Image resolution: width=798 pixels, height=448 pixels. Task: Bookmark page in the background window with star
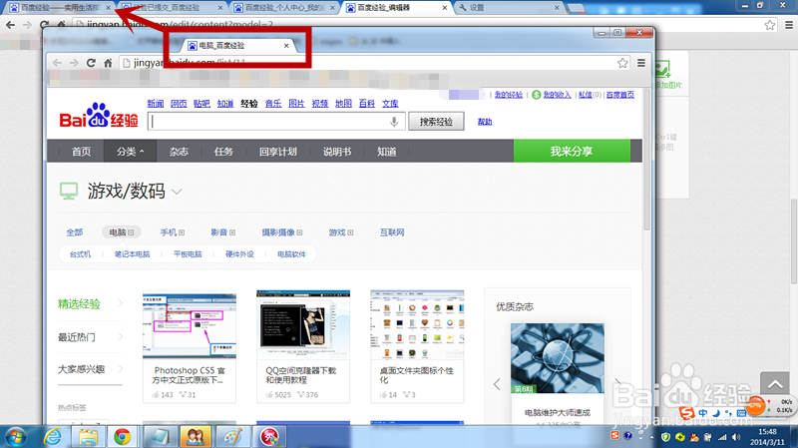coord(769,24)
